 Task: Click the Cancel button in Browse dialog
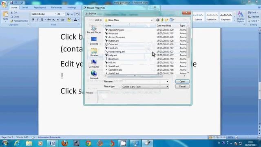point(182,87)
